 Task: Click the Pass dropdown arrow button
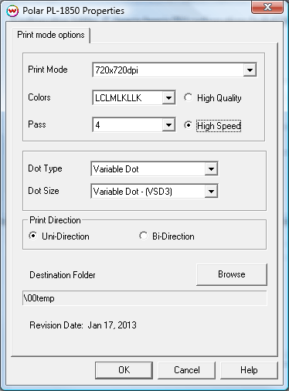(168, 125)
